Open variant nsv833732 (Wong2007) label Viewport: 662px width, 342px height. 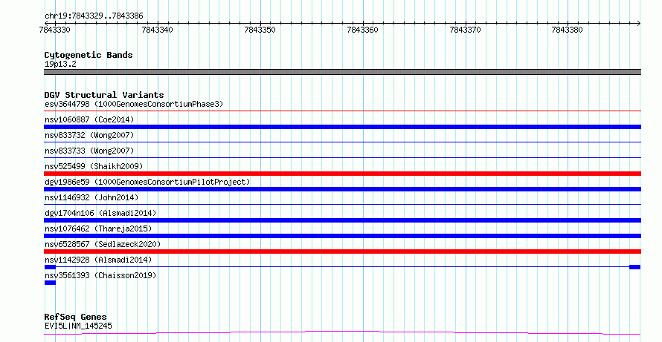(x=89, y=135)
